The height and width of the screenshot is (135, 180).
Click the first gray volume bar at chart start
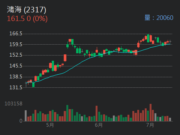[x=25, y=116]
